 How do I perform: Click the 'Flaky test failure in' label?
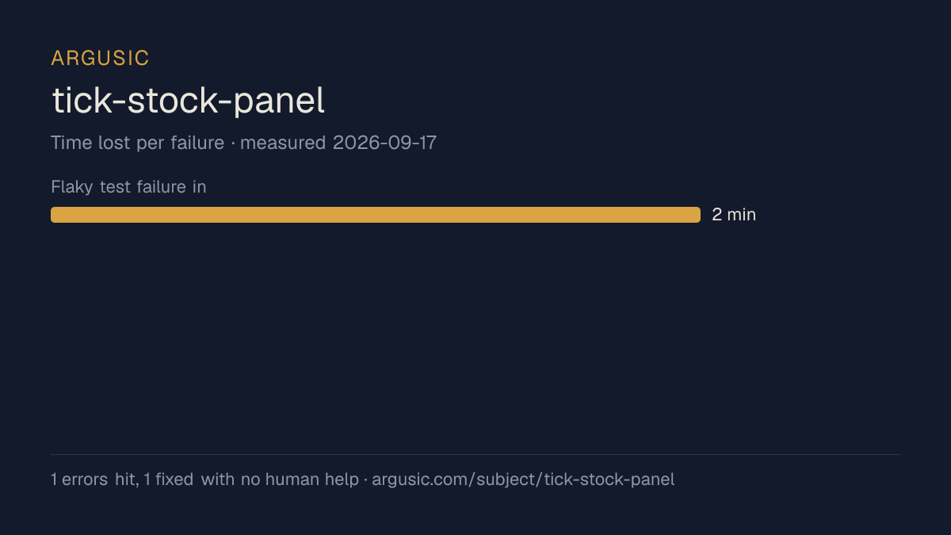coord(128,187)
